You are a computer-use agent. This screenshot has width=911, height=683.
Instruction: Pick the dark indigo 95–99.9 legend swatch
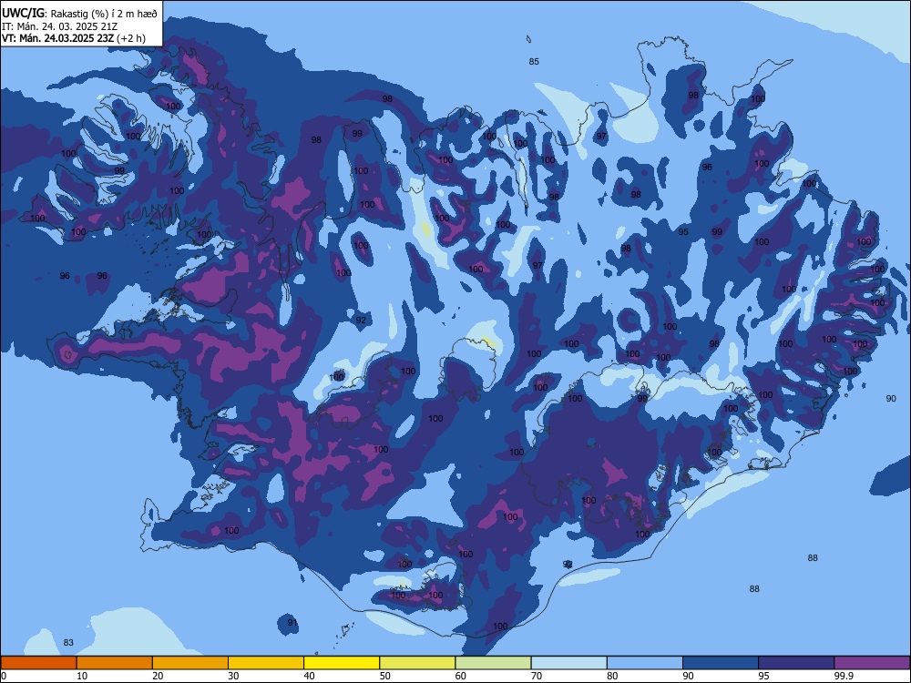(796, 663)
